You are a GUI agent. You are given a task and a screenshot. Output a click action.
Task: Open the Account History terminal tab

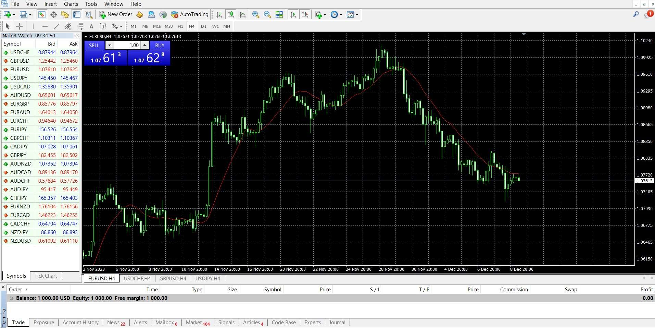click(x=80, y=323)
